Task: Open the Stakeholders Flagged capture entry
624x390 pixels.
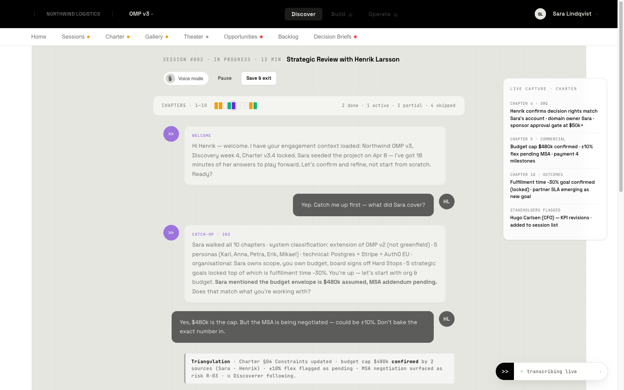Action: pyautogui.click(x=555, y=218)
